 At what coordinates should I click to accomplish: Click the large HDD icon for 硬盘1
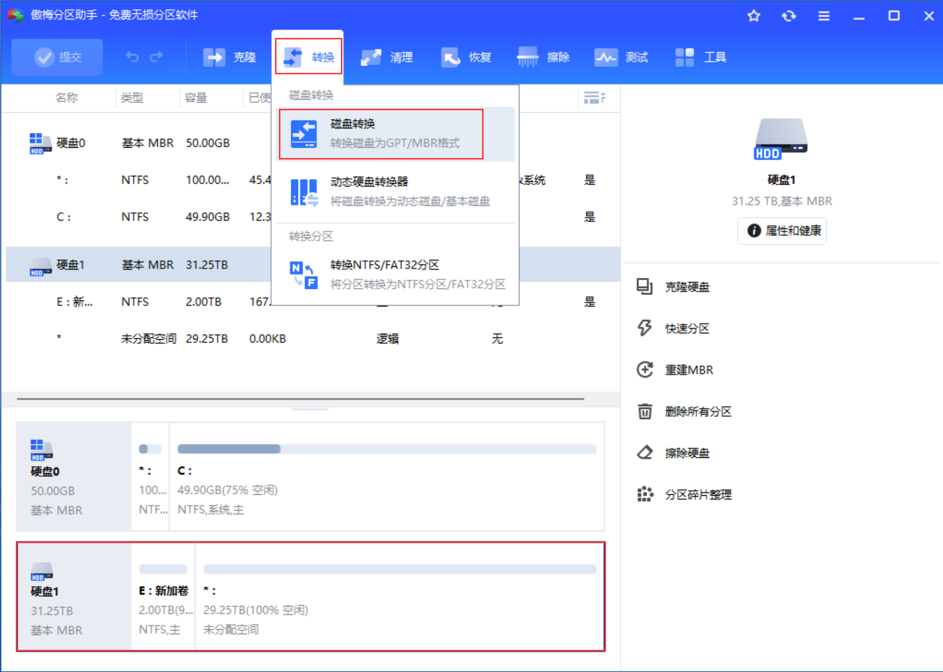[x=781, y=139]
